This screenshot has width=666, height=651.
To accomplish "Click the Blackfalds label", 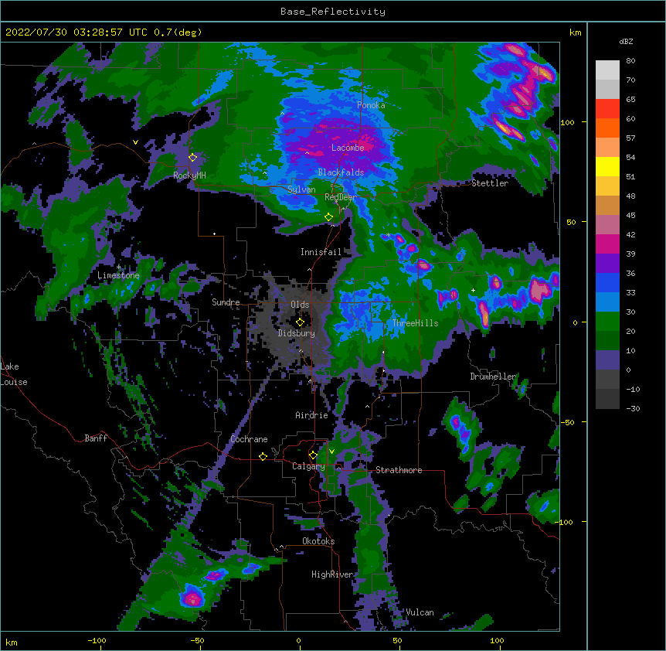I will click(341, 172).
